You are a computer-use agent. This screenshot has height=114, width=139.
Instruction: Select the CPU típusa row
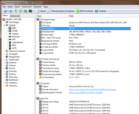(85, 23)
